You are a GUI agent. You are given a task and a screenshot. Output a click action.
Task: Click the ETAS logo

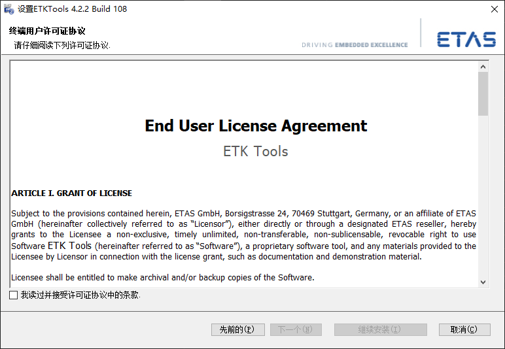(x=466, y=39)
